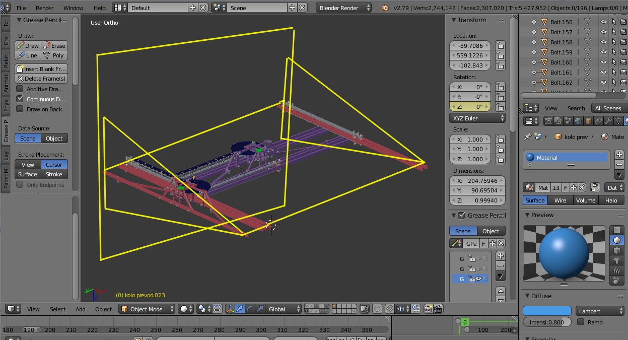Click the OpenGL render animation clapper icon
This screenshot has width=628, height=340.
pos(438,309)
